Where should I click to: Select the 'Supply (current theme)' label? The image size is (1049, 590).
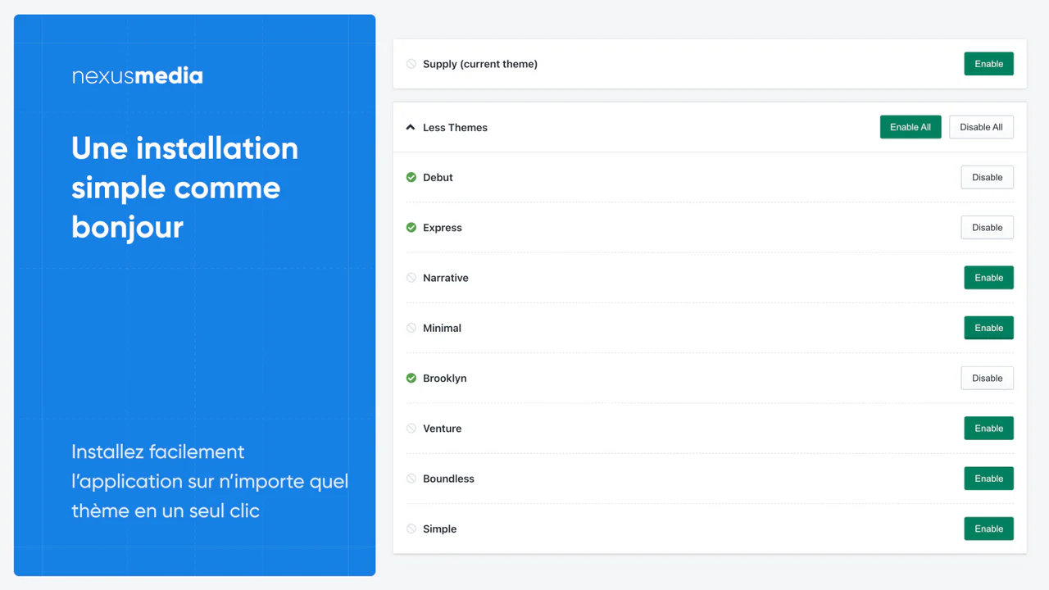click(x=480, y=64)
